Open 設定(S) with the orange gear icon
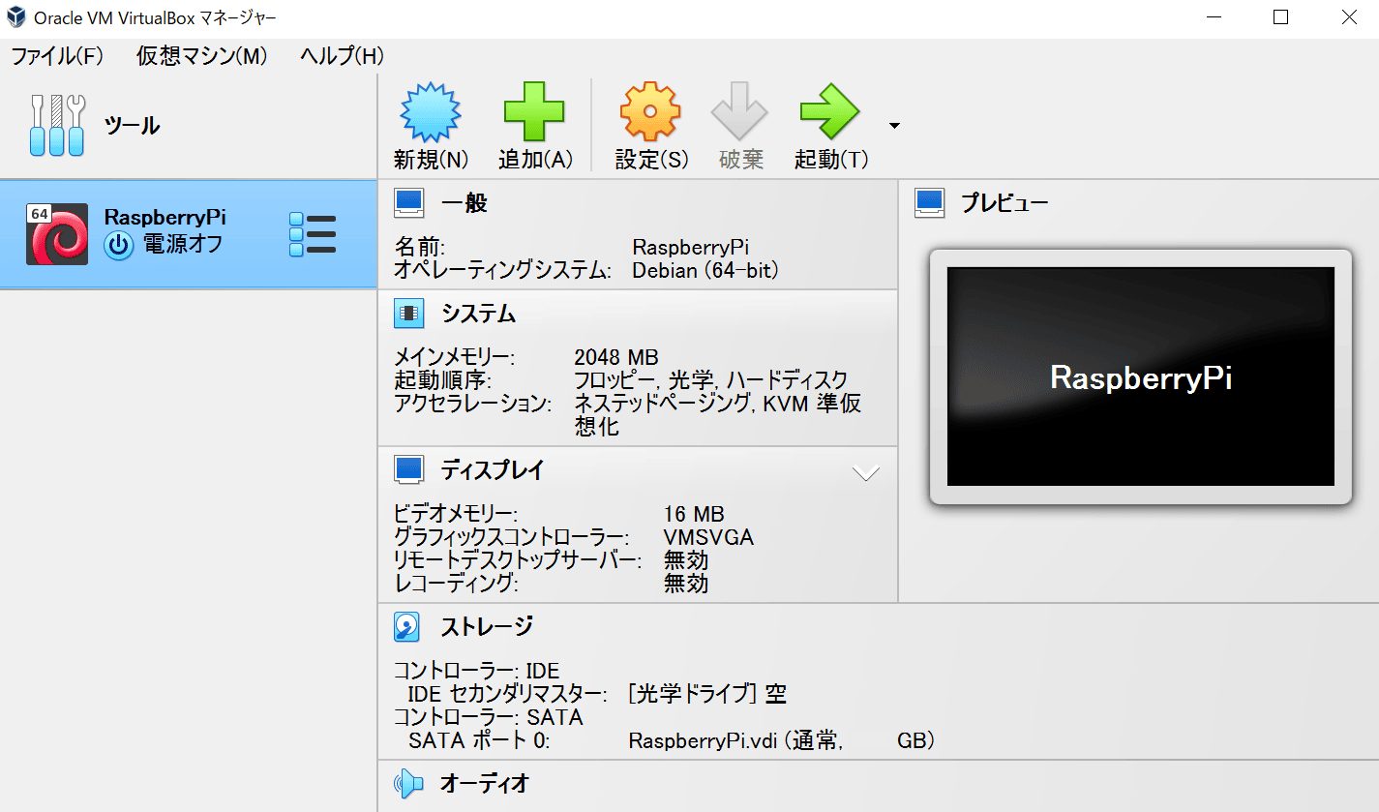 point(650,112)
